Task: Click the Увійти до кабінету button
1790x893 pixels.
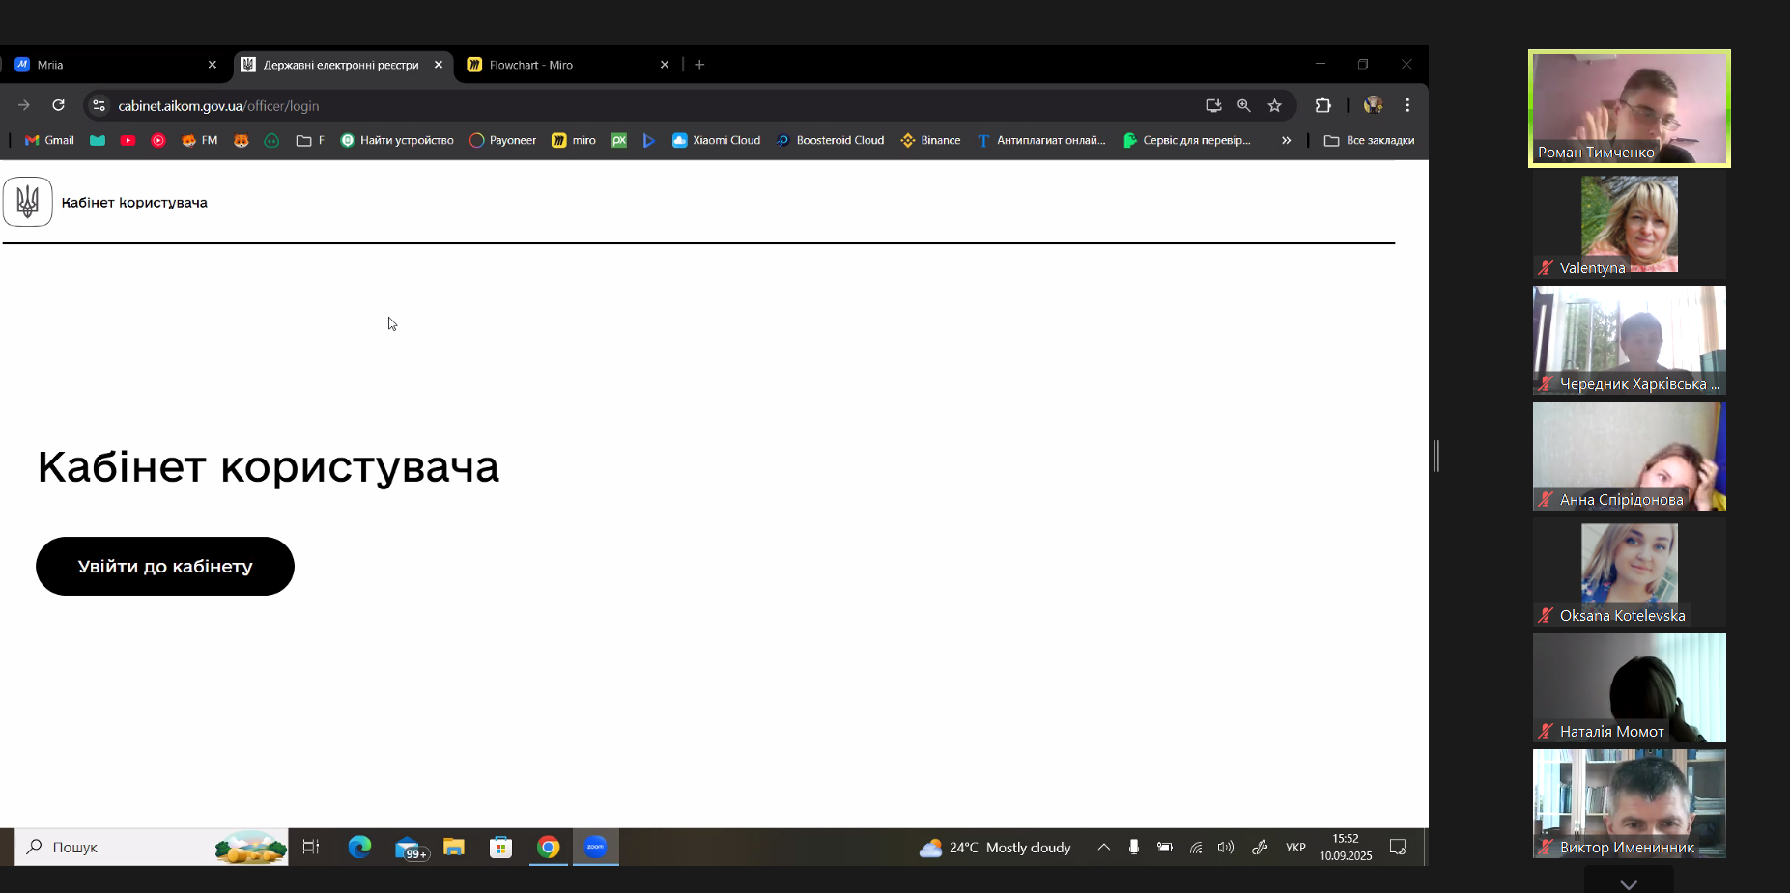Action: pyautogui.click(x=165, y=566)
